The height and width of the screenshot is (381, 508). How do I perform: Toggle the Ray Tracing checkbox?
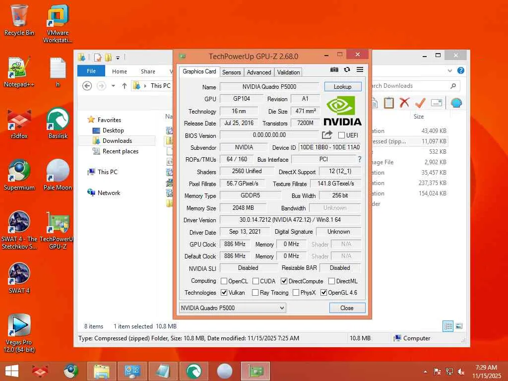pos(255,293)
